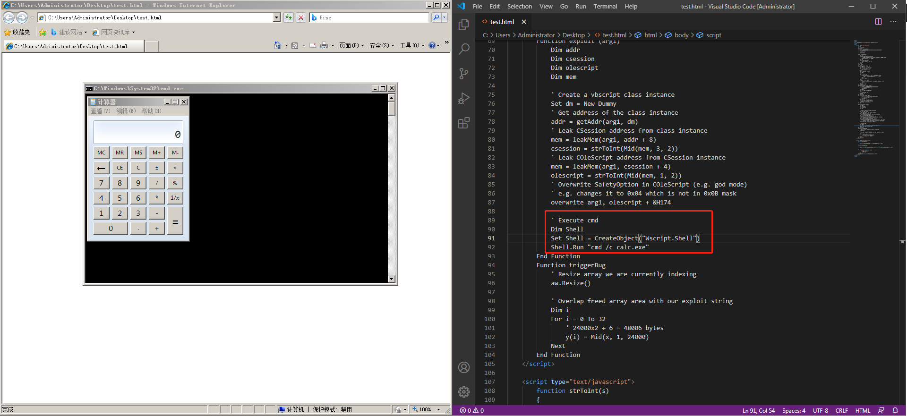907x416 pixels.
Task: Open the 查看(V) menu in Calculator
Action: coord(101,111)
